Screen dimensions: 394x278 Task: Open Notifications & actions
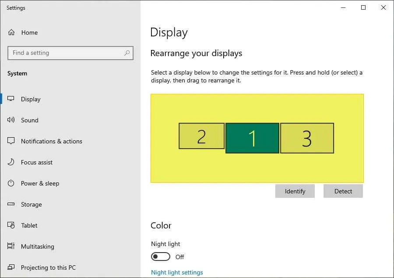(52, 141)
